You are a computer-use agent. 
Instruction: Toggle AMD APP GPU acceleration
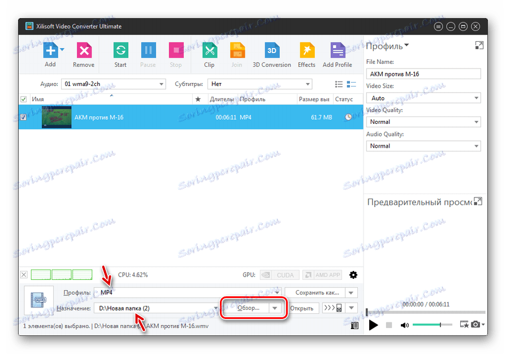pos(323,275)
